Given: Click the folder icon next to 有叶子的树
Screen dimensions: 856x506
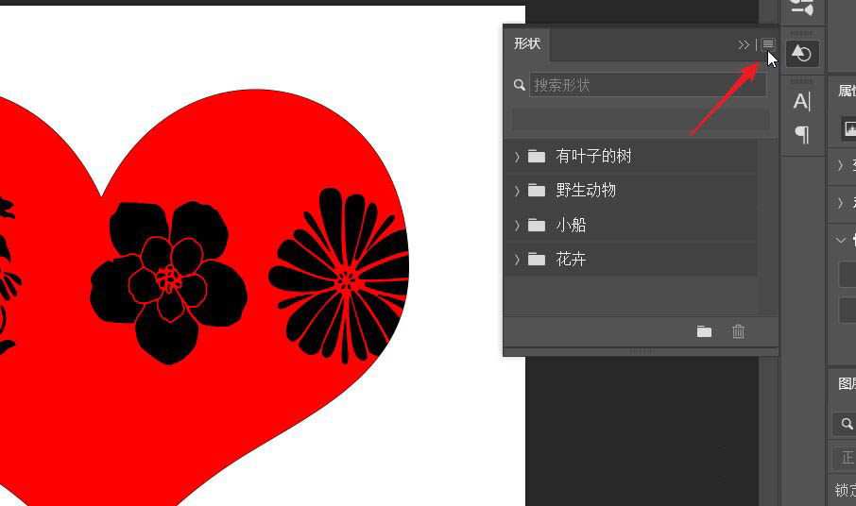Looking at the screenshot, I should [x=536, y=157].
